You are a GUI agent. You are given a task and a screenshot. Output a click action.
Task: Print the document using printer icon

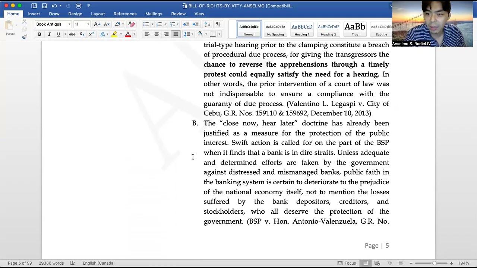78,6
